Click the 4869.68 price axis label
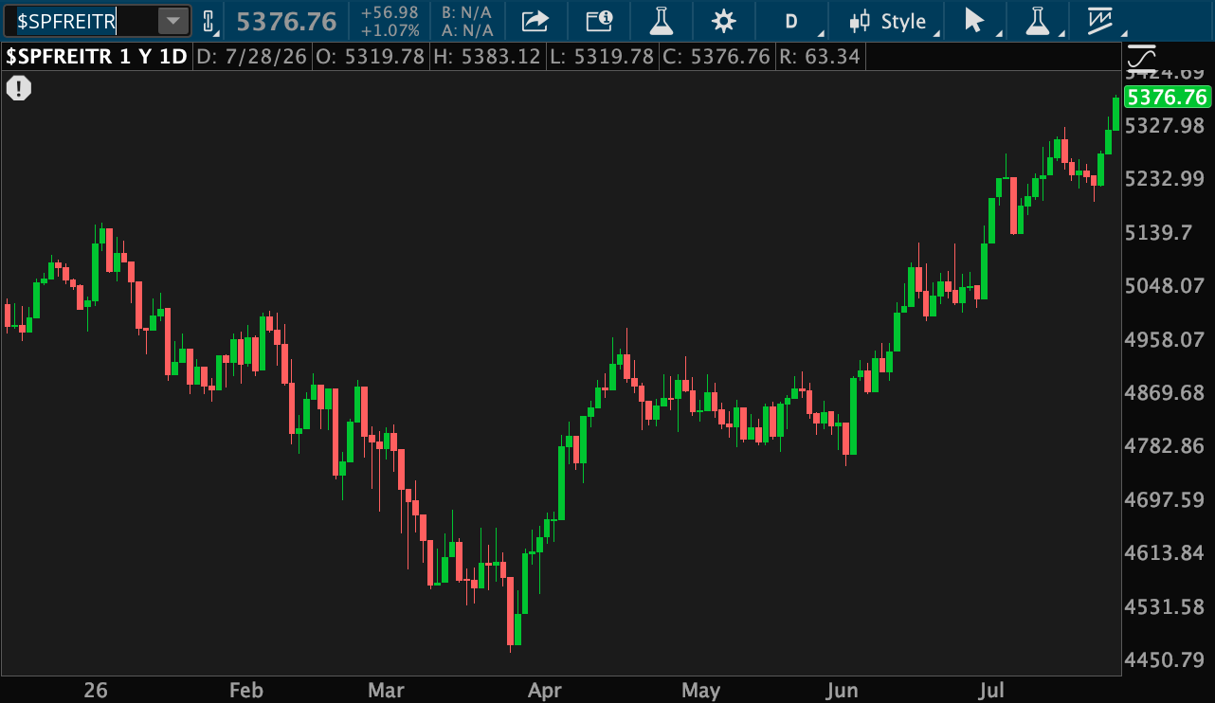 pyautogui.click(x=1166, y=392)
